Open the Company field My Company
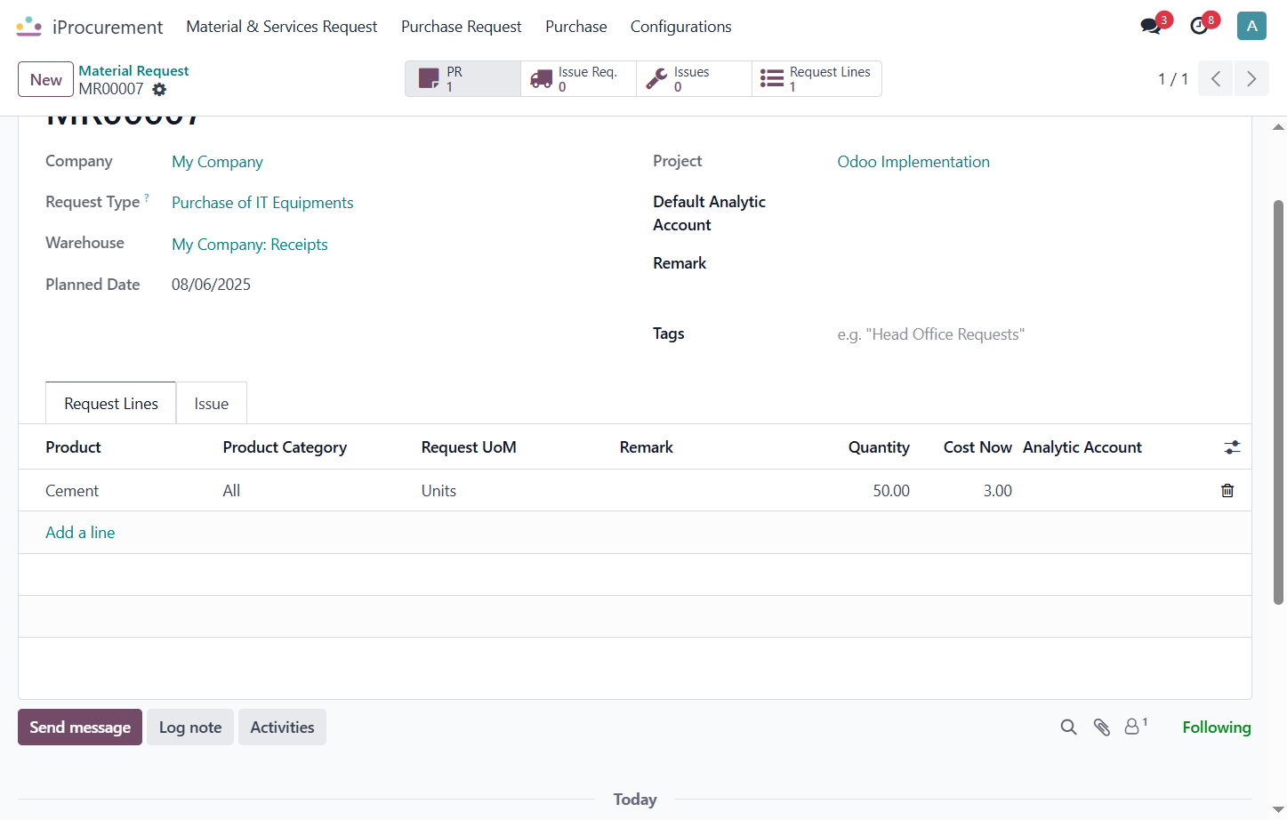 (x=217, y=162)
